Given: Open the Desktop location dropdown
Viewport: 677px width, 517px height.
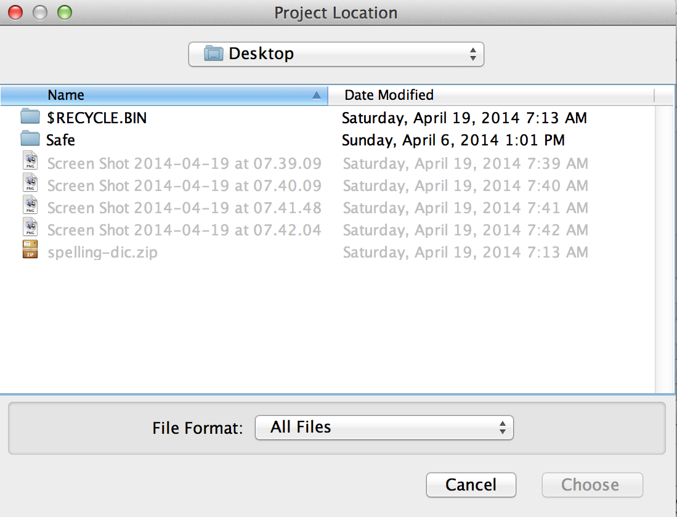Looking at the screenshot, I should 336,54.
